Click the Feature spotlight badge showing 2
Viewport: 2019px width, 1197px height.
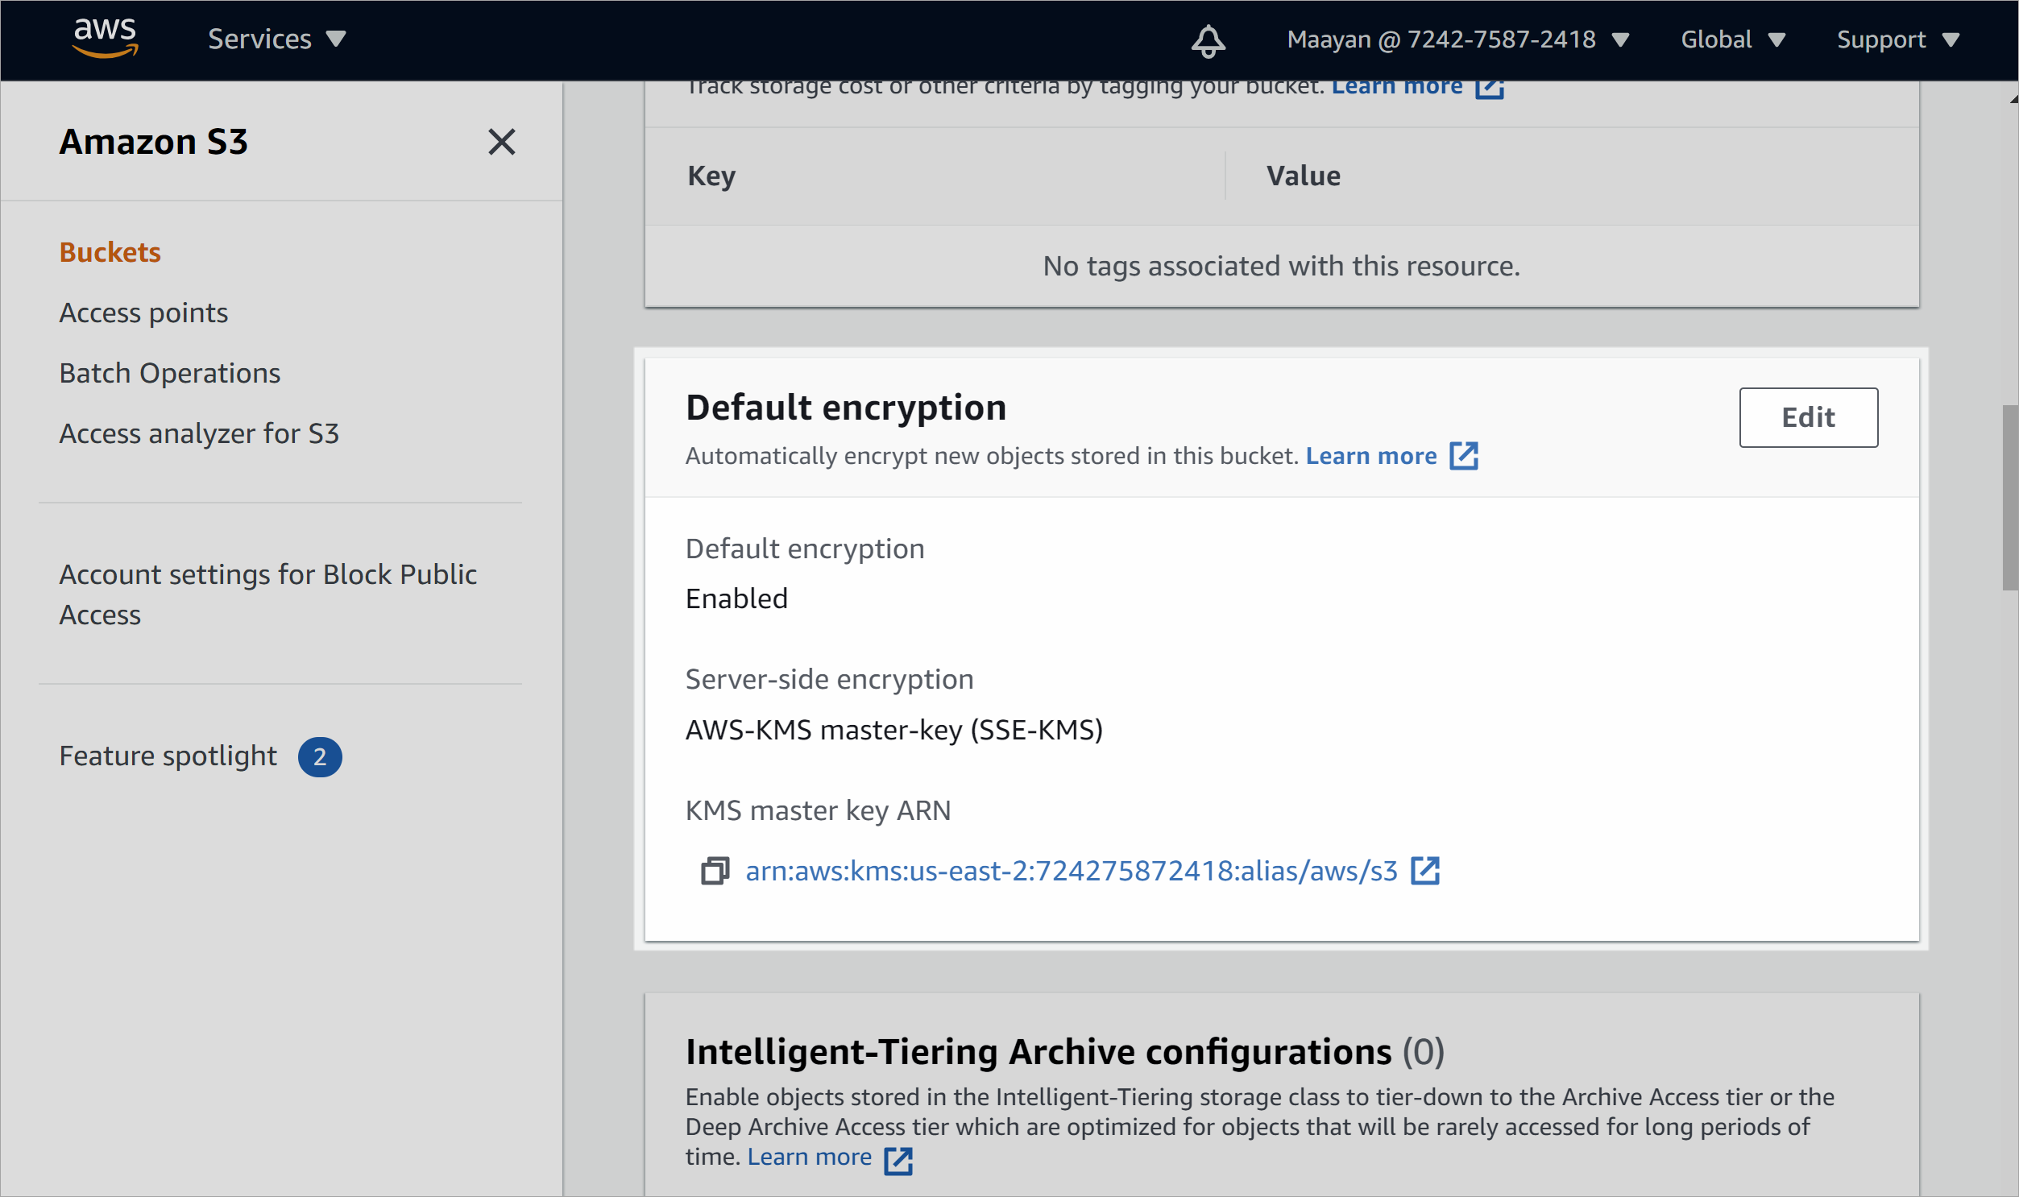point(321,756)
